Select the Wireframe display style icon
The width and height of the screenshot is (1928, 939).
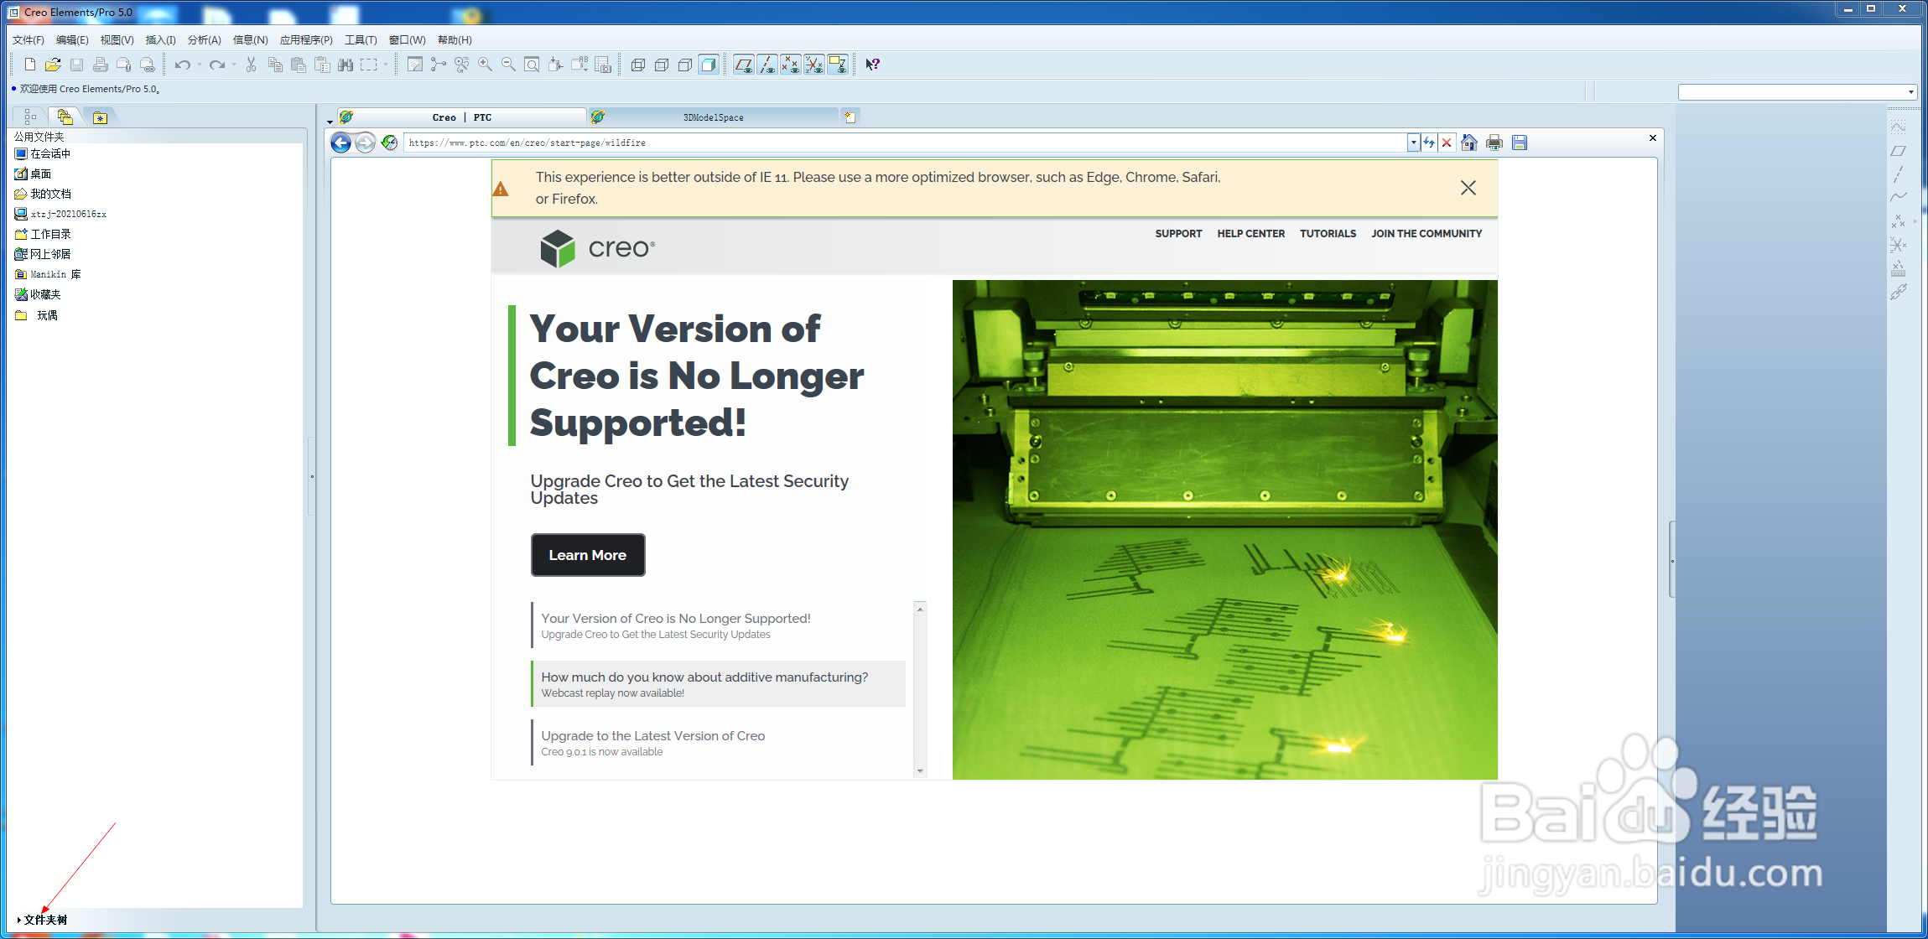[x=638, y=65]
